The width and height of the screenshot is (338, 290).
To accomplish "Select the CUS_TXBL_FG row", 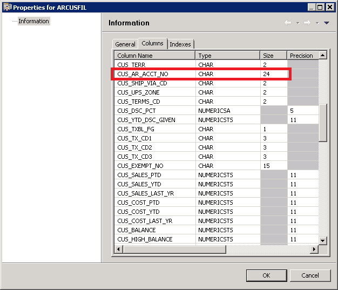I will click(x=217, y=129).
